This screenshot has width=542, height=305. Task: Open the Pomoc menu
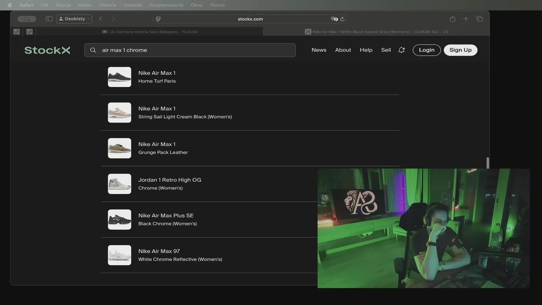click(x=218, y=5)
